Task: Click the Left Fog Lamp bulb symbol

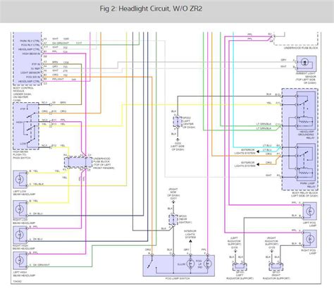Action: click(309, 211)
